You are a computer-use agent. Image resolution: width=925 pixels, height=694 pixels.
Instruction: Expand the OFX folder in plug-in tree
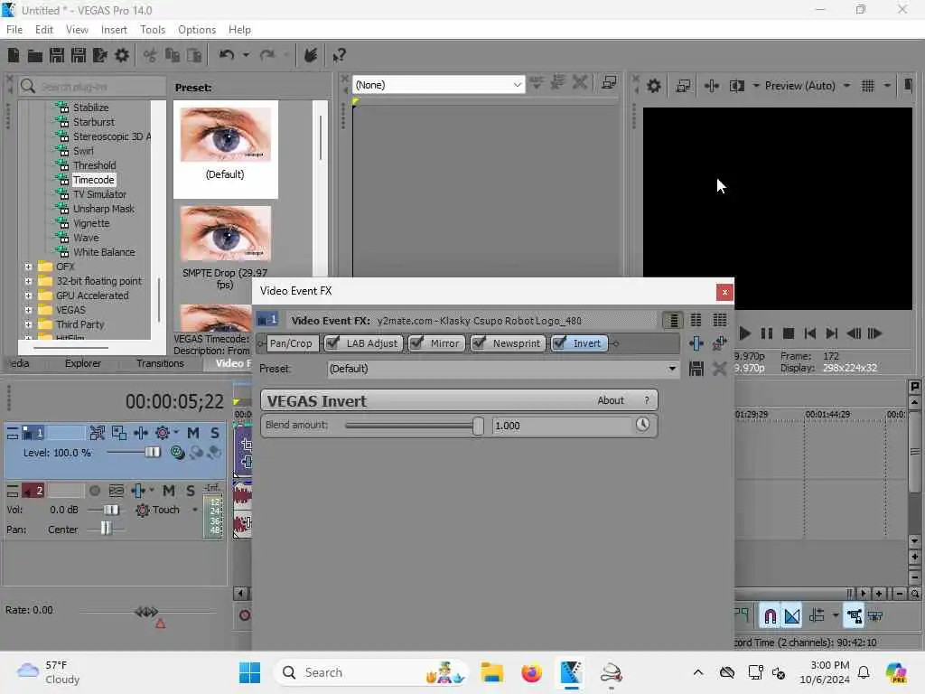(28, 267)
